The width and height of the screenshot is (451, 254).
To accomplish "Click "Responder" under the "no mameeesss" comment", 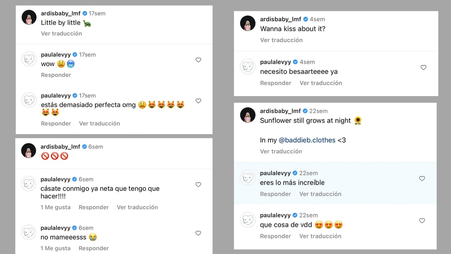I will pyautogui.click(x=93, y=248).
